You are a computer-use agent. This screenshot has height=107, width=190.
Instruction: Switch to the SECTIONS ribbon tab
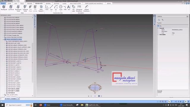pos(57,4)
